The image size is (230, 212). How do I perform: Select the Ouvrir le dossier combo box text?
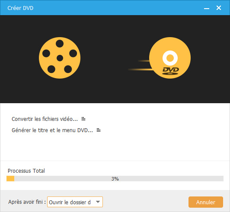[70, 202]
